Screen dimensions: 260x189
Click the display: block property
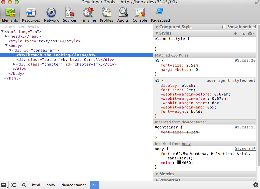pos(178,86)
